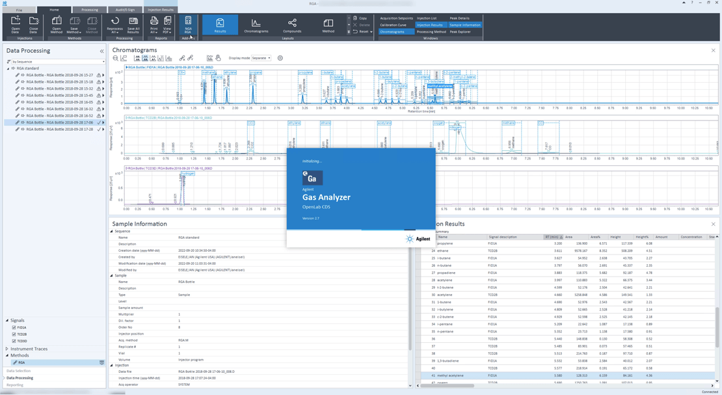Collapse the Data Processing panel

point(101,51)
